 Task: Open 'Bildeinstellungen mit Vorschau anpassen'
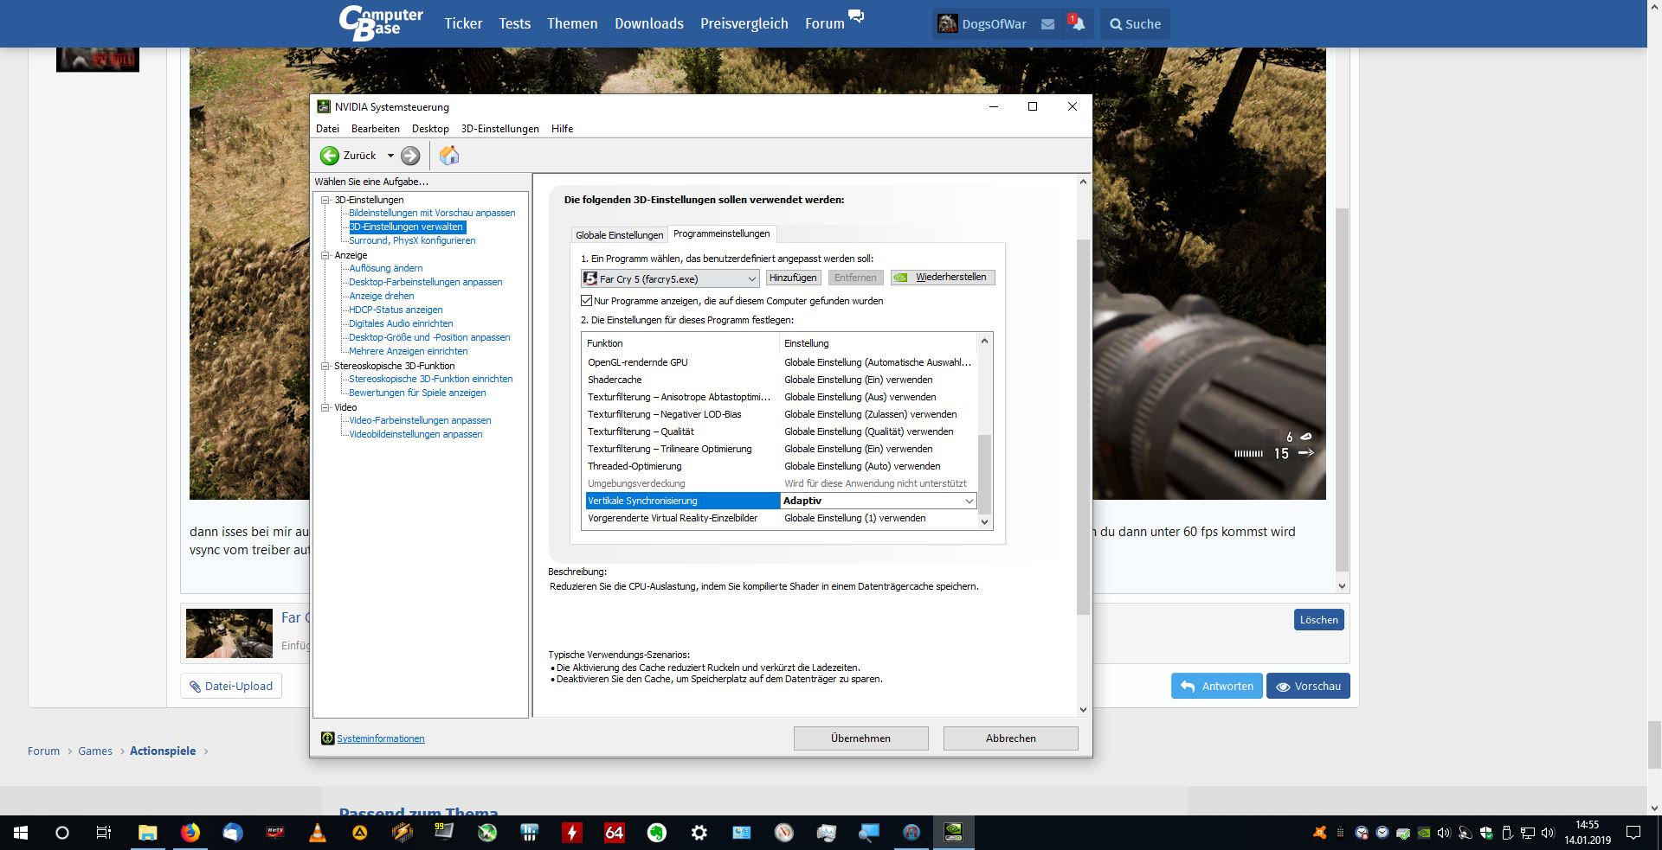tap(432, 213)
